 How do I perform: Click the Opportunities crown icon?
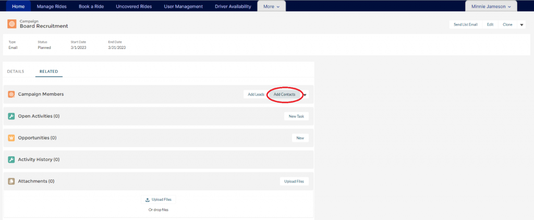[11, 138]
